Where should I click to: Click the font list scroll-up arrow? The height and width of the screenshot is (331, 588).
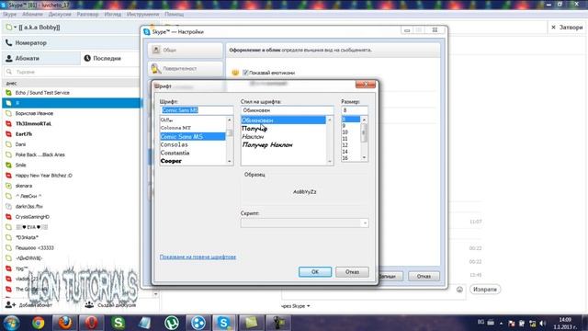230,120
